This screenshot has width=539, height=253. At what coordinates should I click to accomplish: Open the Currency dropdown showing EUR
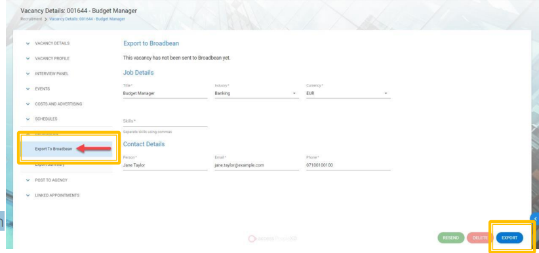pos(348,93)
